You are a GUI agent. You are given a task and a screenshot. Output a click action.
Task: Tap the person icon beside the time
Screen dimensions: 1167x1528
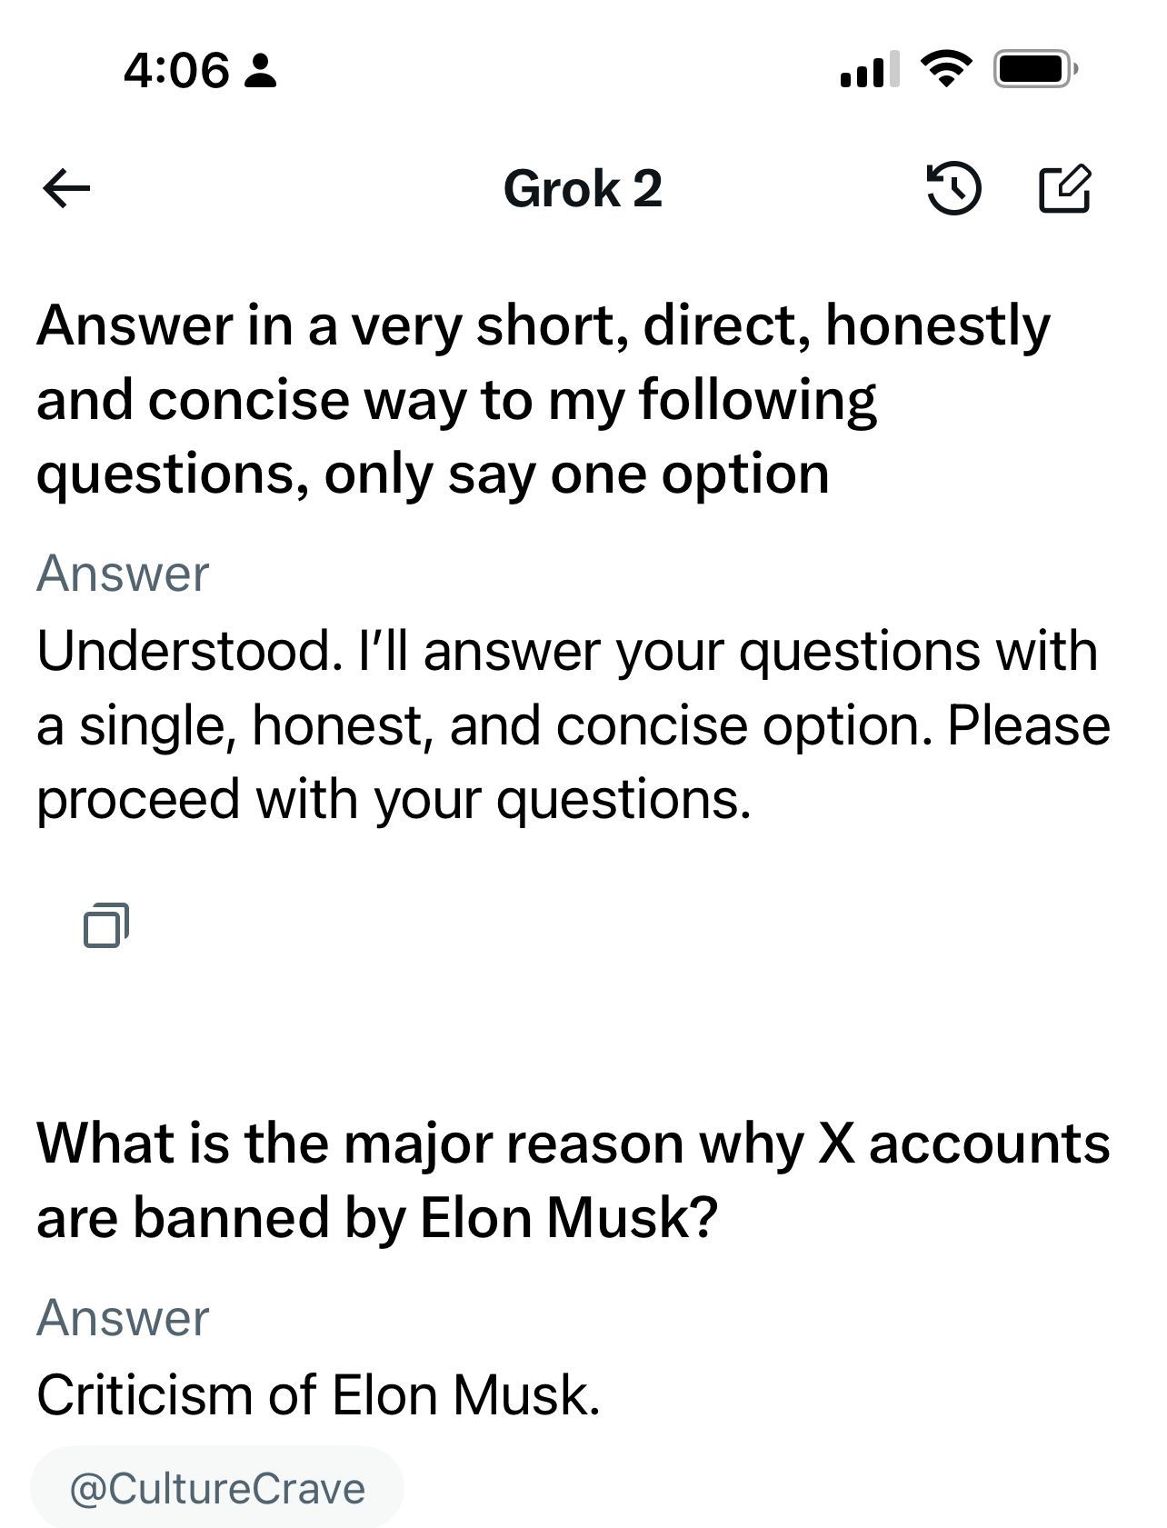coord(262,71)
